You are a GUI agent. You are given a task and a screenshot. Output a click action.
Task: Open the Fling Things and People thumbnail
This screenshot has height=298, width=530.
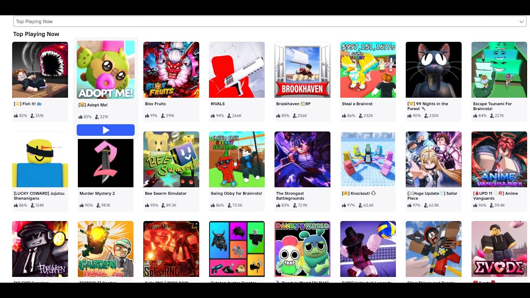(x=434, y=249)
